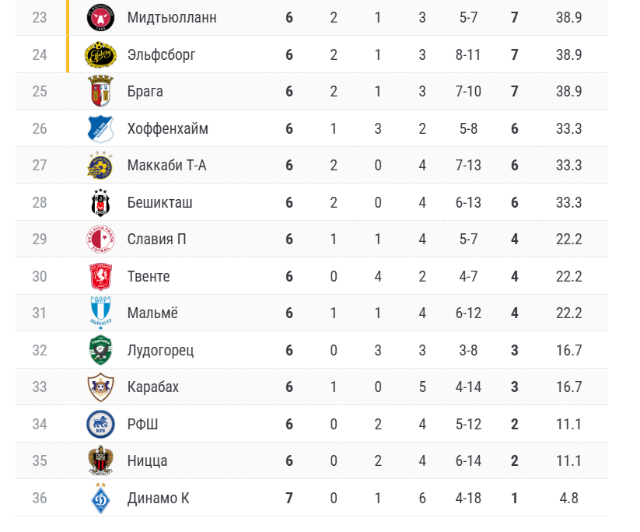The width and height of the screenshot is (640, 532).
Task: Click the RFS blue round logo
Action: point(100,424)
